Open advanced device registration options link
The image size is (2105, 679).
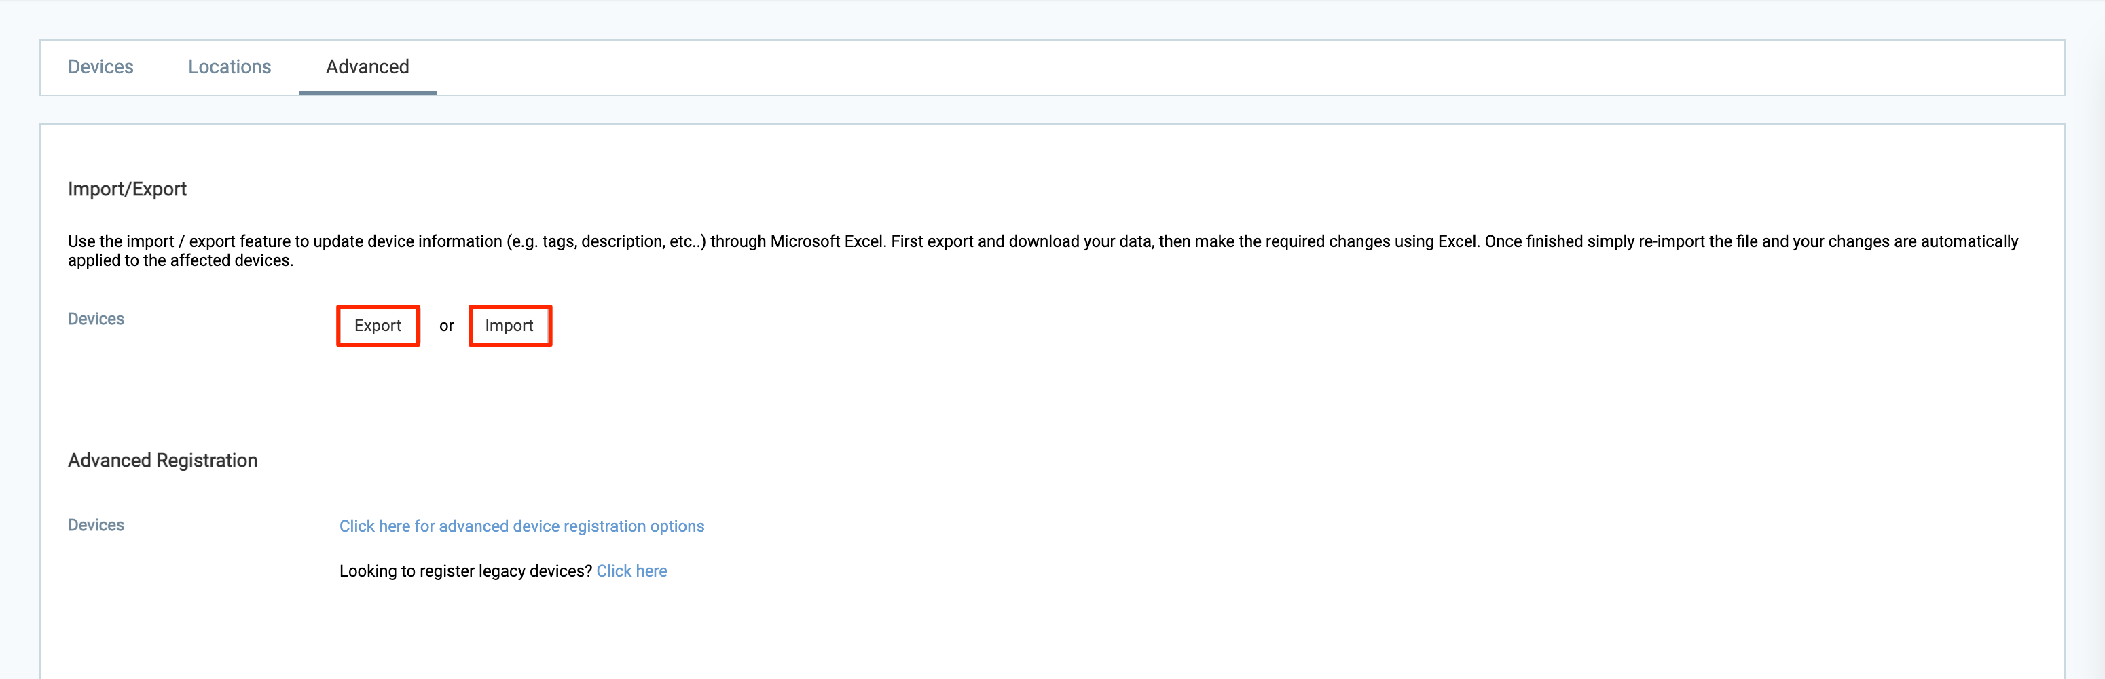[x=521, y=526]
